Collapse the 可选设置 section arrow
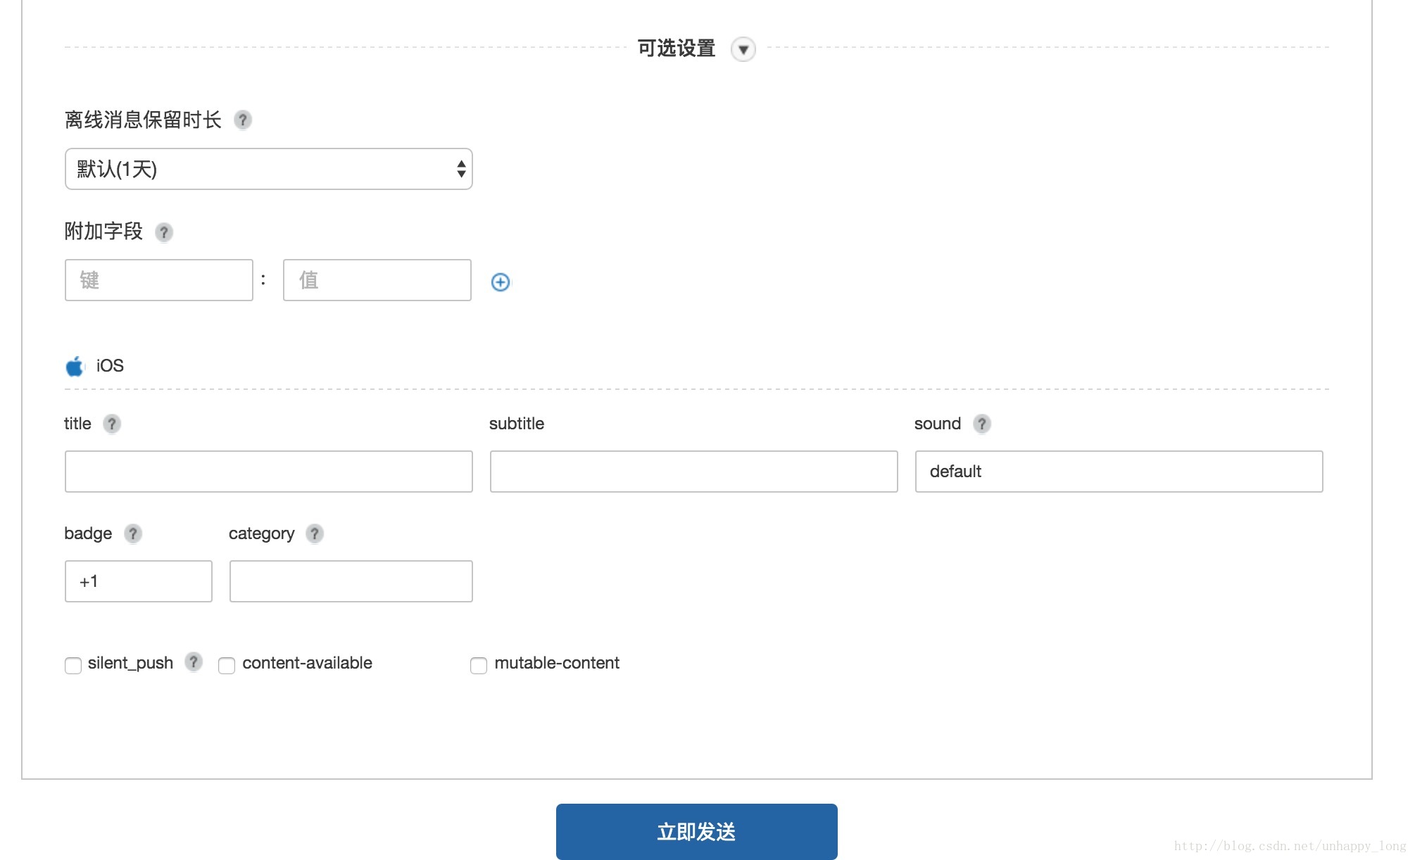1415x860 pixels. [x=743, y=49]
